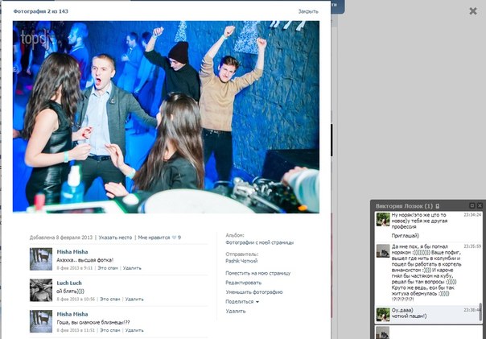Expand the 'Поделиться' share dropdown
This screenshot has height=339, width=486.
pos(241,301)
